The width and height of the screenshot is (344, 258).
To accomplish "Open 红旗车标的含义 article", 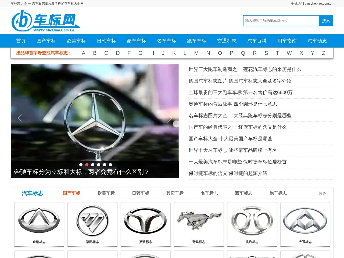I will pyautogui.click(x=238, y=127).
